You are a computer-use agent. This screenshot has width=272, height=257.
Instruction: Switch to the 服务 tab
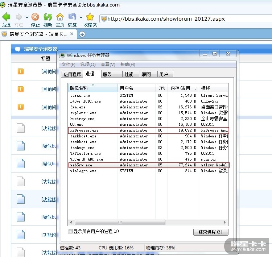112,74
